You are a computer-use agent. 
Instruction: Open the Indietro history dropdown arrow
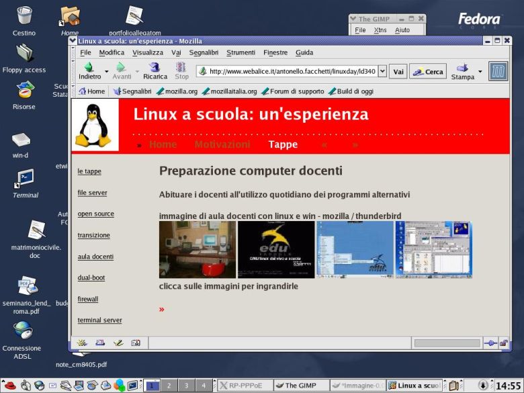click(107, 71)
